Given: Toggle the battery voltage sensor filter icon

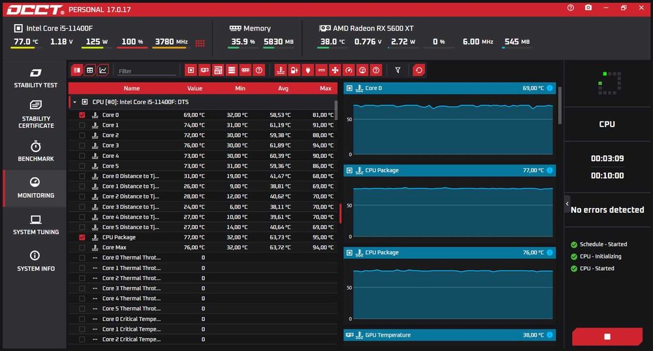Looking at the screenshot, I should (x=294, y=70).
